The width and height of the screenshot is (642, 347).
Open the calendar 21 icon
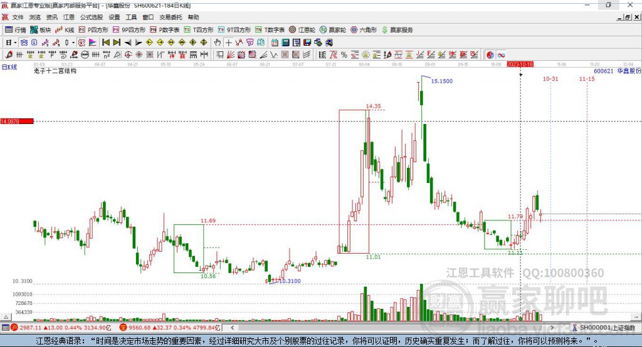pos(275,43)
